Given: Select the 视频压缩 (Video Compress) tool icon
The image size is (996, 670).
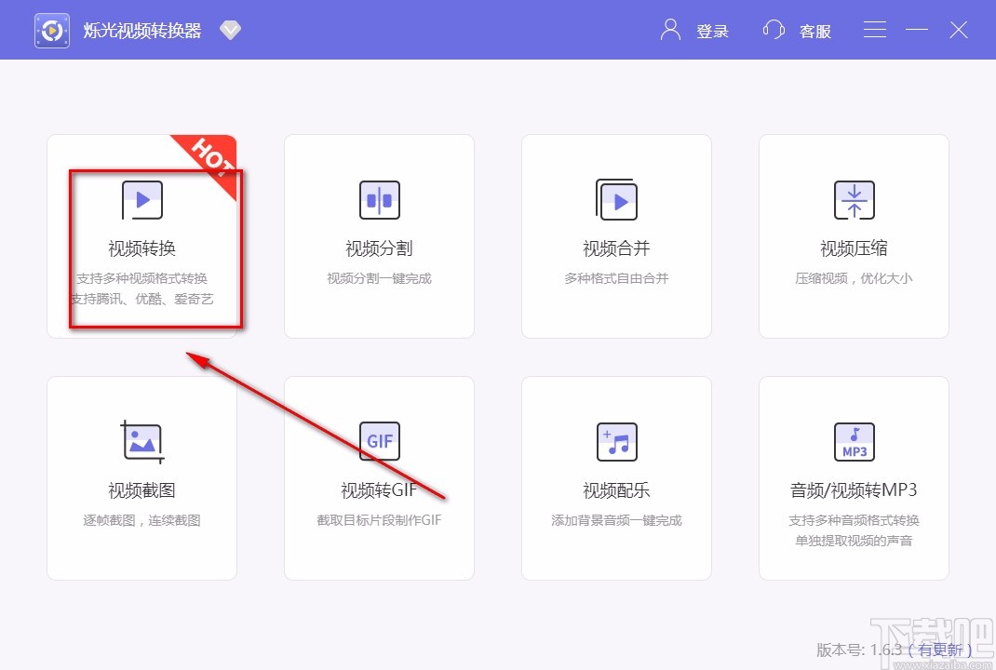Looking at the screenshot, I should [x=854, y=199].
